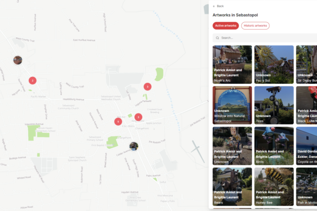
Task: Click the Healdsburg Avenue map label
Action: [73, 99]
